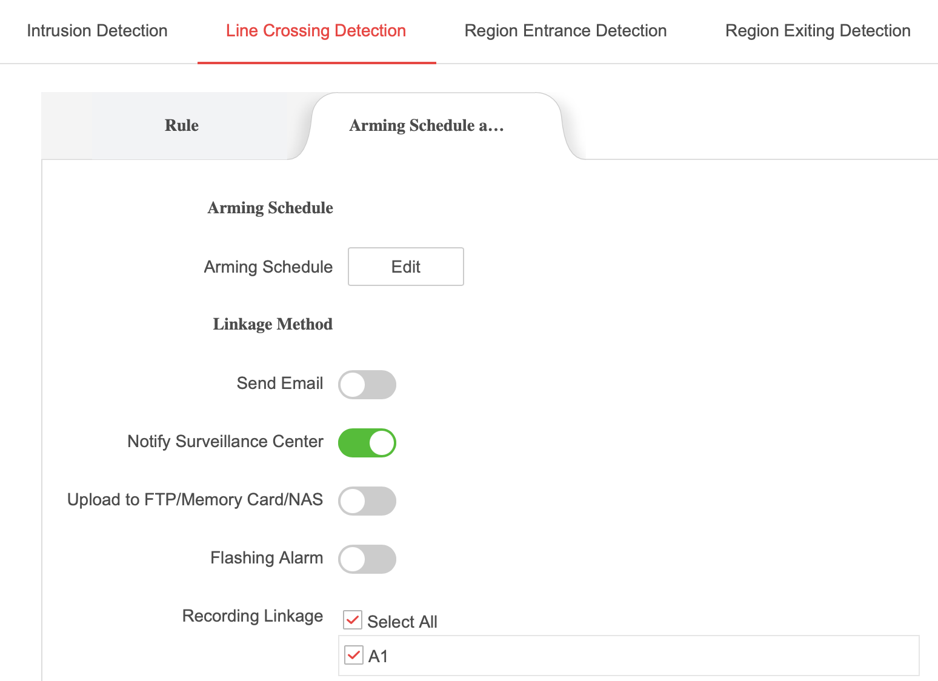
Task: Click the Notify Surveillance Center label
Action: tap(225, 442)
